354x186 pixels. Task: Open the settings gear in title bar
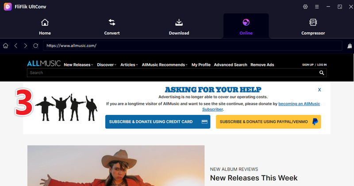pos(305,7)
